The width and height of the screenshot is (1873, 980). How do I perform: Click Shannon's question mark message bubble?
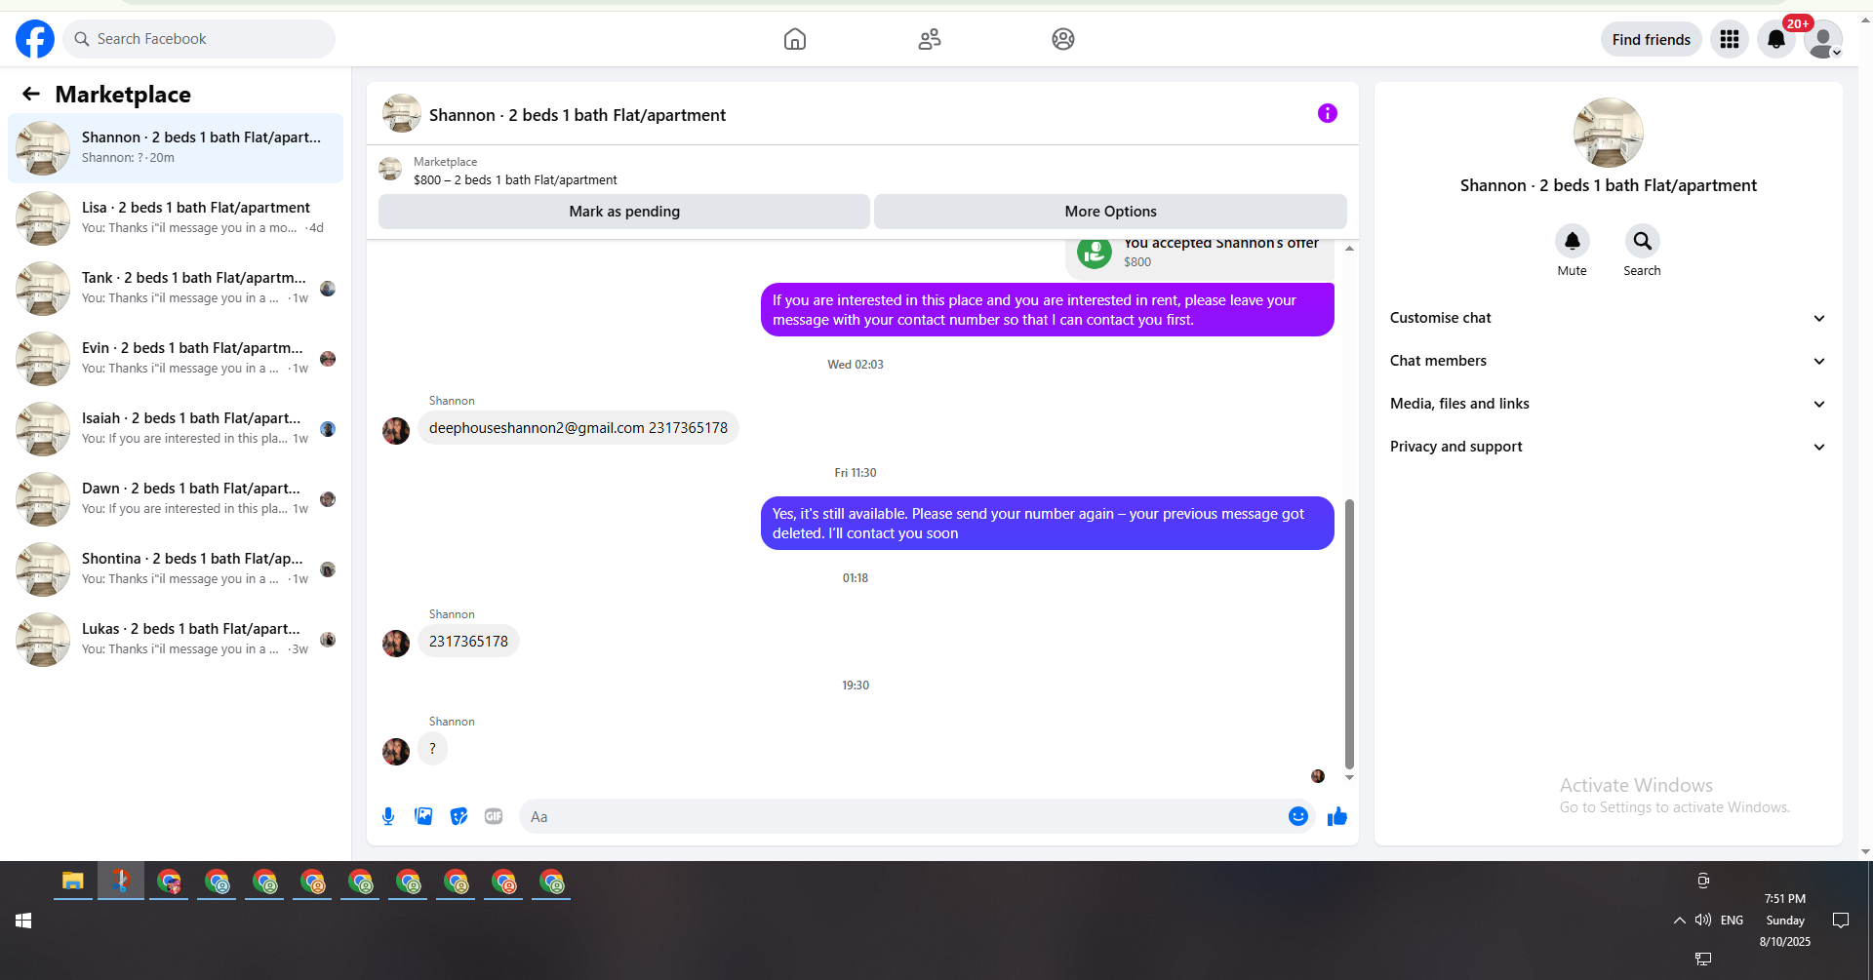pos(432,749)
